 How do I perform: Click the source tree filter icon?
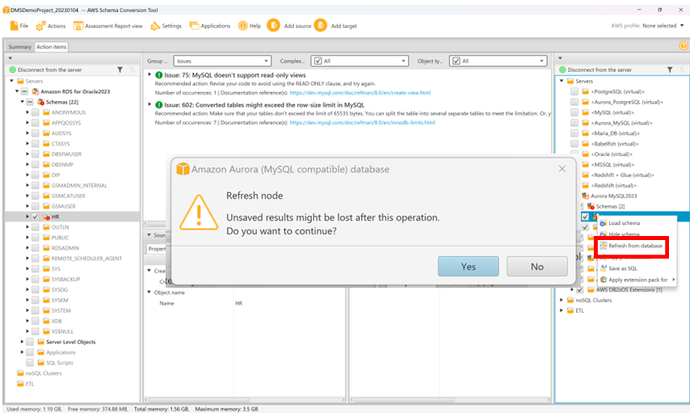coord(120,70)
